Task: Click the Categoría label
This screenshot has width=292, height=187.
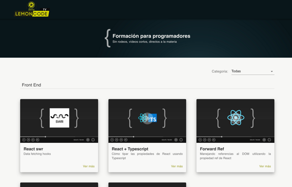Action: point(220,71)
